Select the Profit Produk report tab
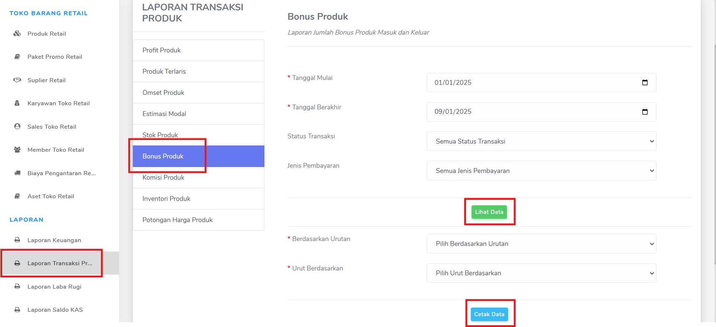The width and height of the screenshot is (716, 327). pyautogui.click(x=199, y=50)
